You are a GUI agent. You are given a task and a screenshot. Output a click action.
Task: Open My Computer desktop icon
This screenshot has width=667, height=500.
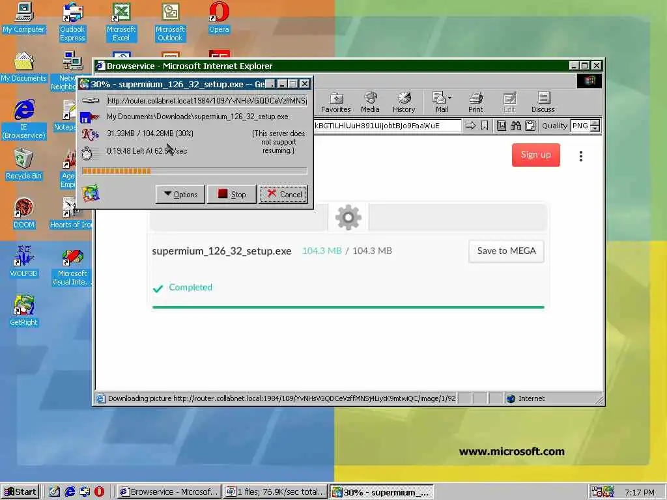coord(23,18)
